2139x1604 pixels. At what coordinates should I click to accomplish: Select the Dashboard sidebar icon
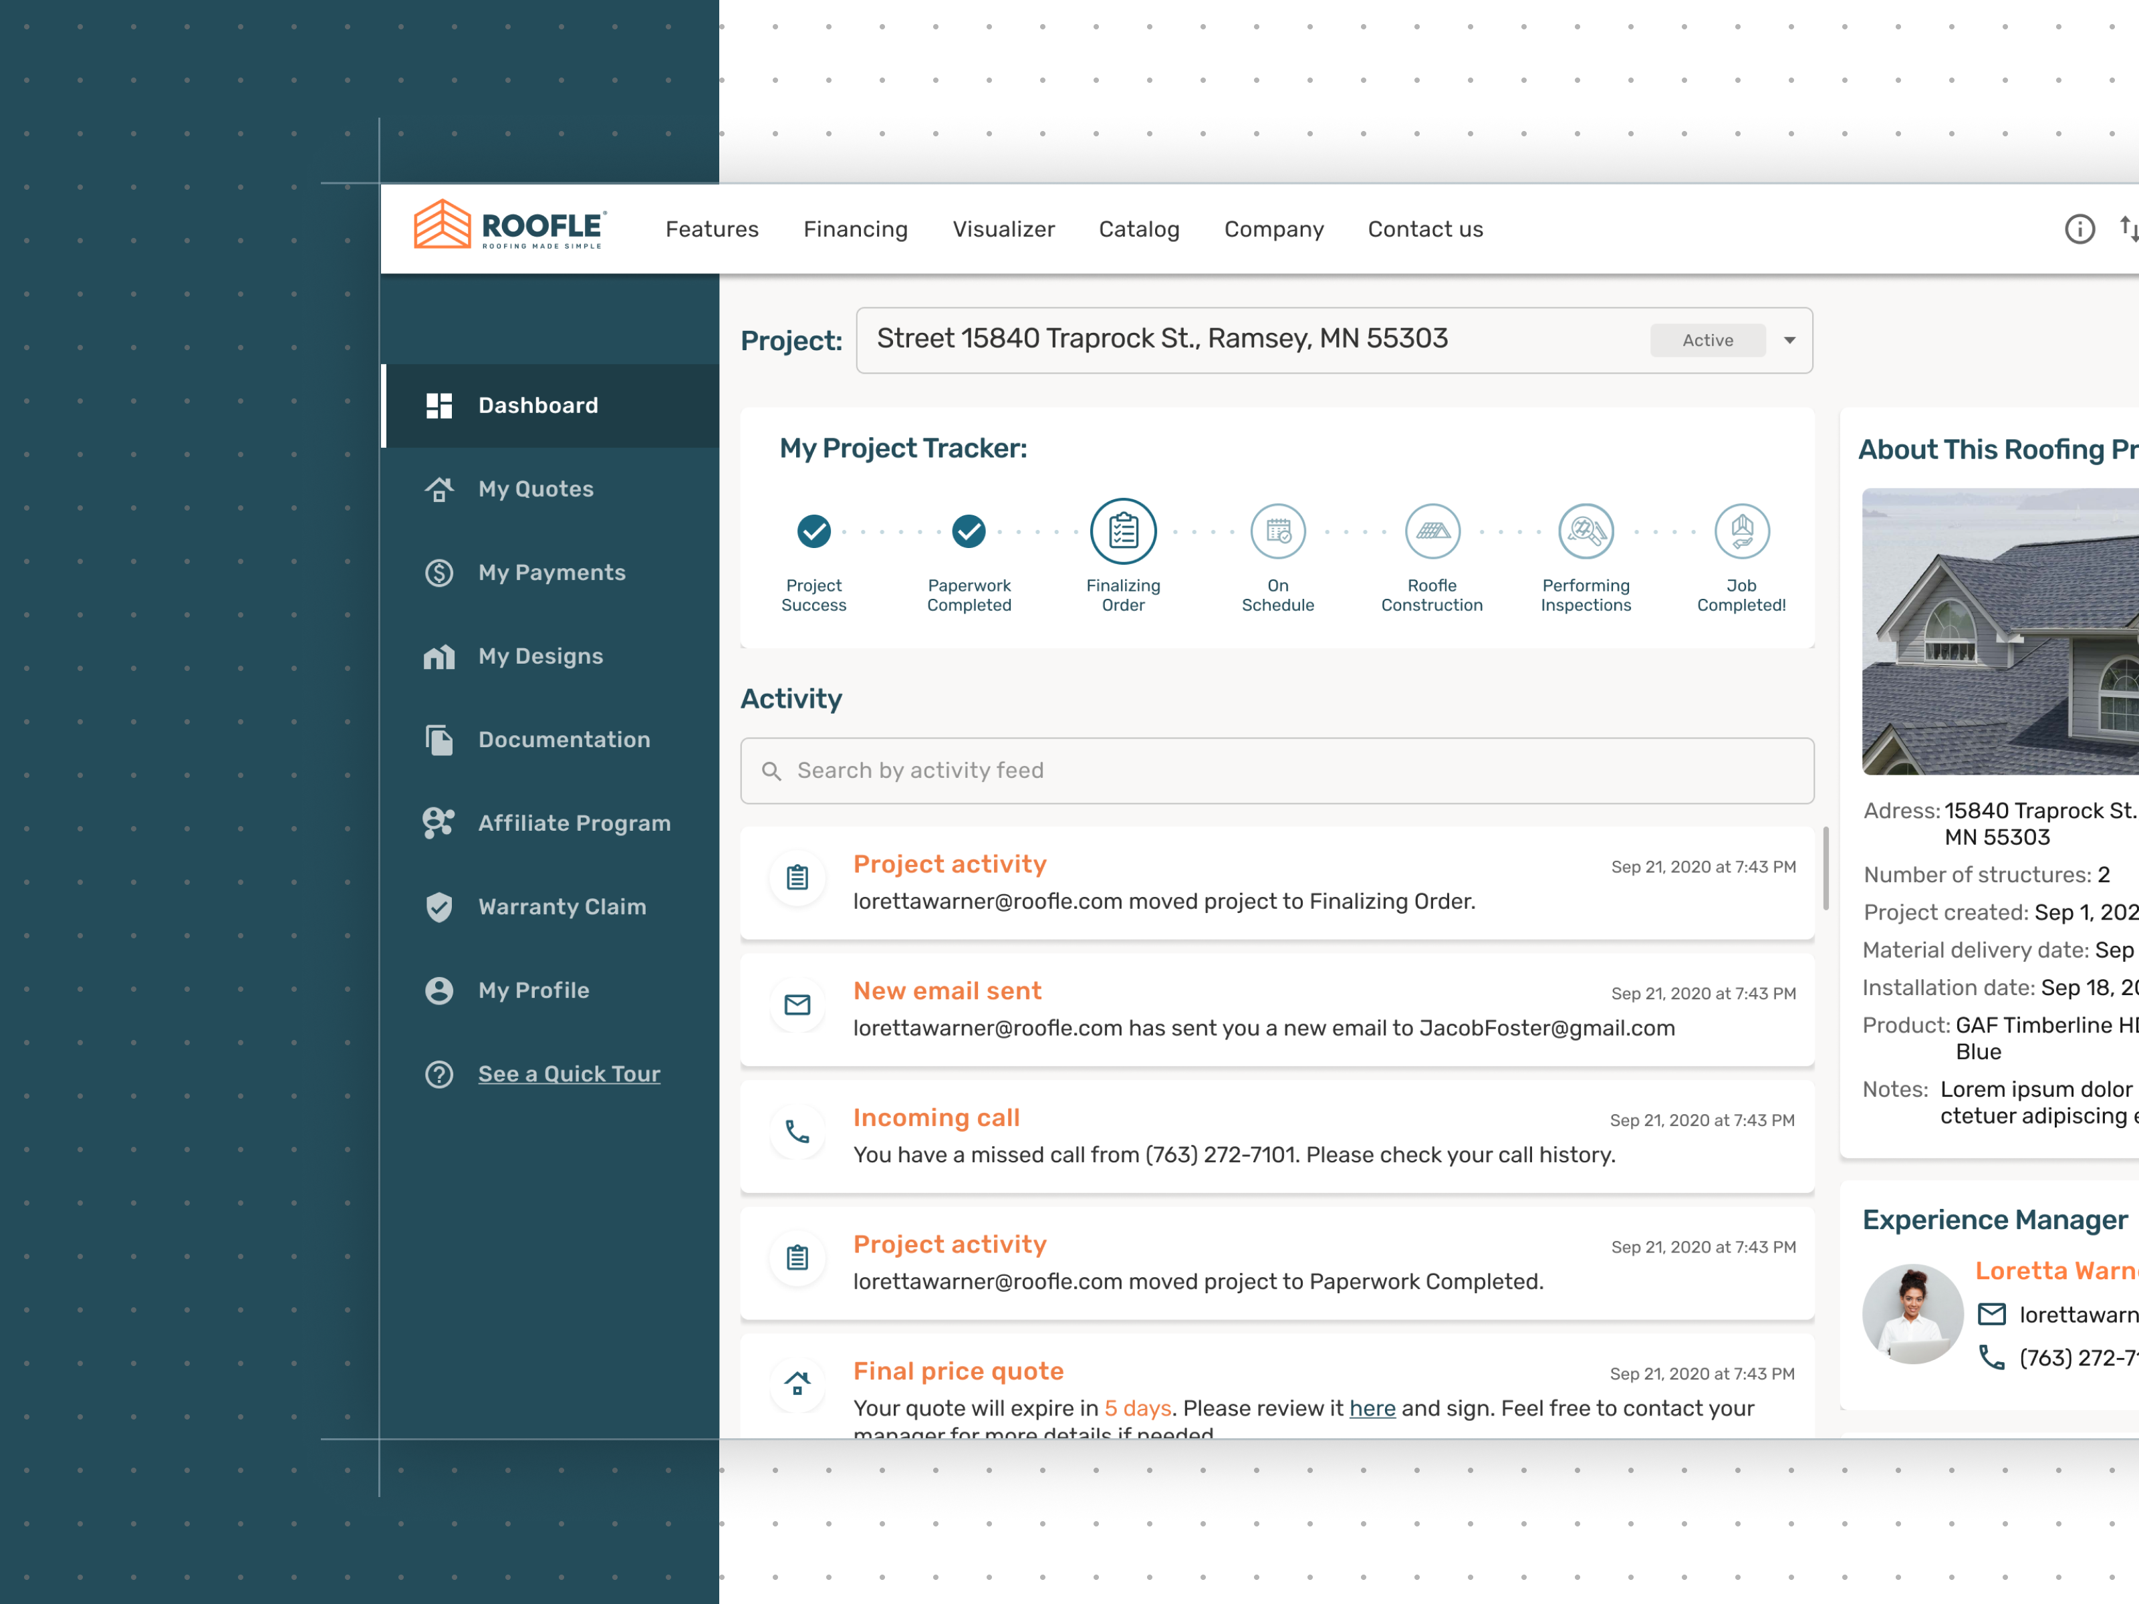pos(439,405)
